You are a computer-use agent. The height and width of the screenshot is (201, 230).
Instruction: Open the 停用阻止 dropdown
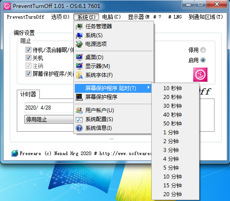(49, 119)
